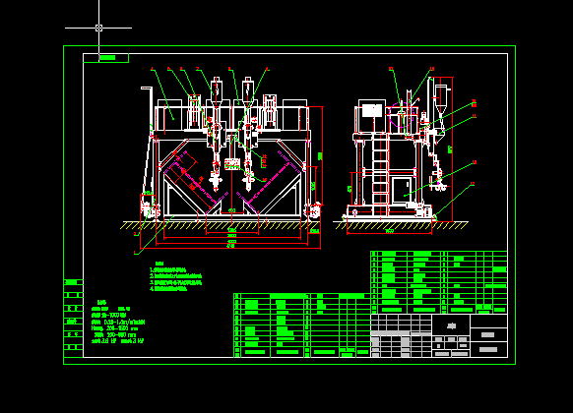This screenshot has width=573, height=413.
Task: Select the tall vertical dimension beside side view
Action: 452,149
